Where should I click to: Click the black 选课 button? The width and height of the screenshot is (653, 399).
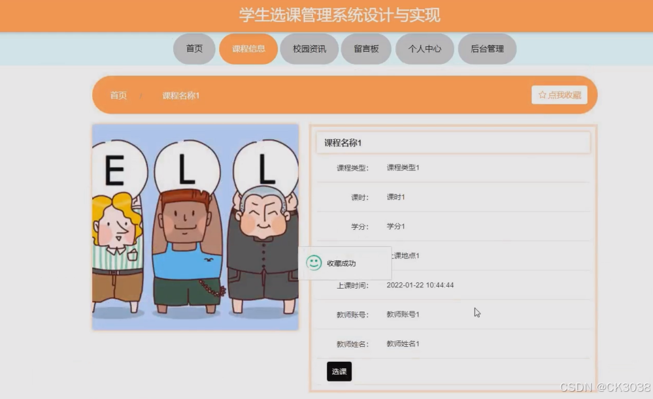(339, 371)
